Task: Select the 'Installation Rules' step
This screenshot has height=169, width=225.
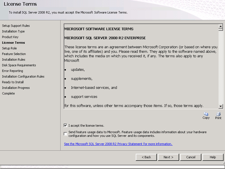Action: pos(14,60)
